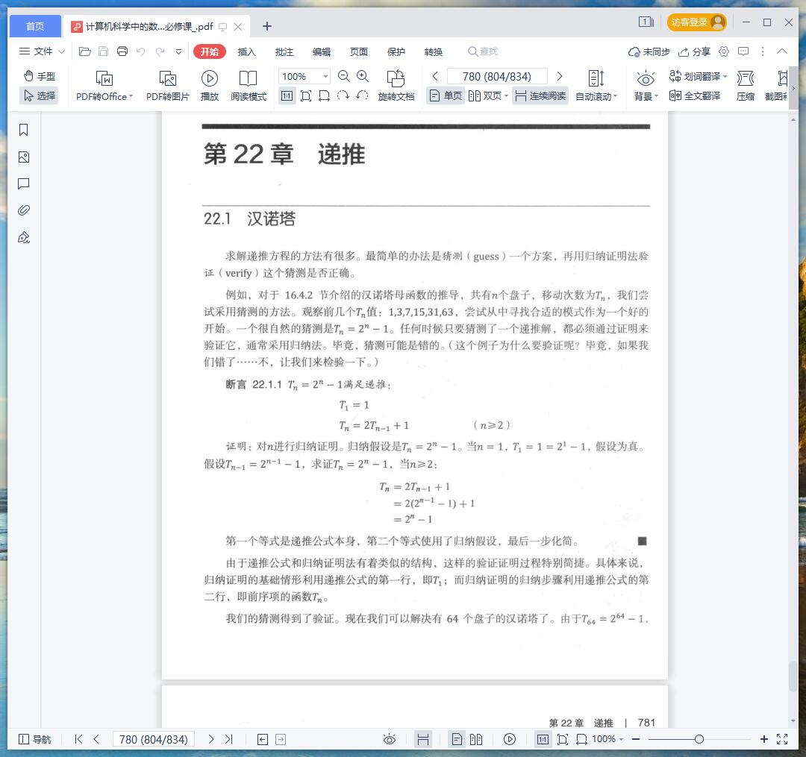Image resolution: width=806 pixels, height=757 pixels.
Task: Click the vertical scrollbar thumb
Action: point(793,676)
